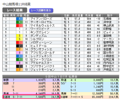Viewport: 123px width, 101px height.
Task: Click the 騎手 column header
Action: click(x=110, y=15)
